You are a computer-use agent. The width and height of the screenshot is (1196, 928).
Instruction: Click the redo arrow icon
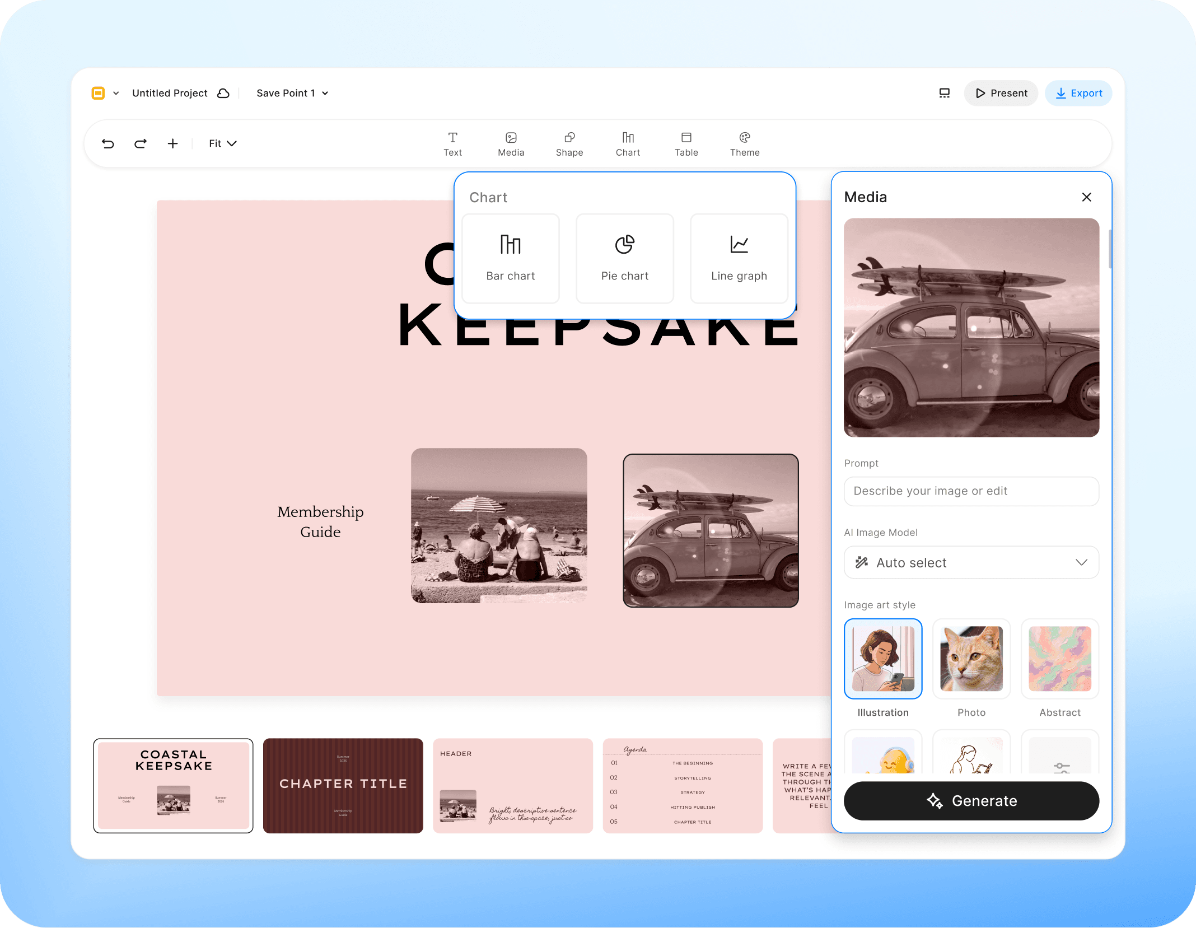[x=141, y=144]
